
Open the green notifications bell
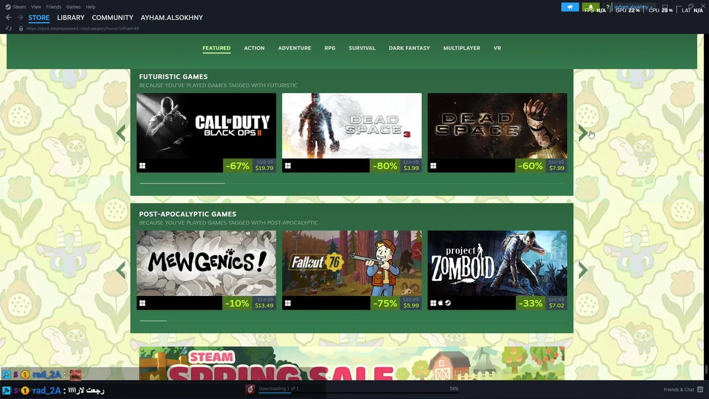pyautogui.click(x=590, y=7)
